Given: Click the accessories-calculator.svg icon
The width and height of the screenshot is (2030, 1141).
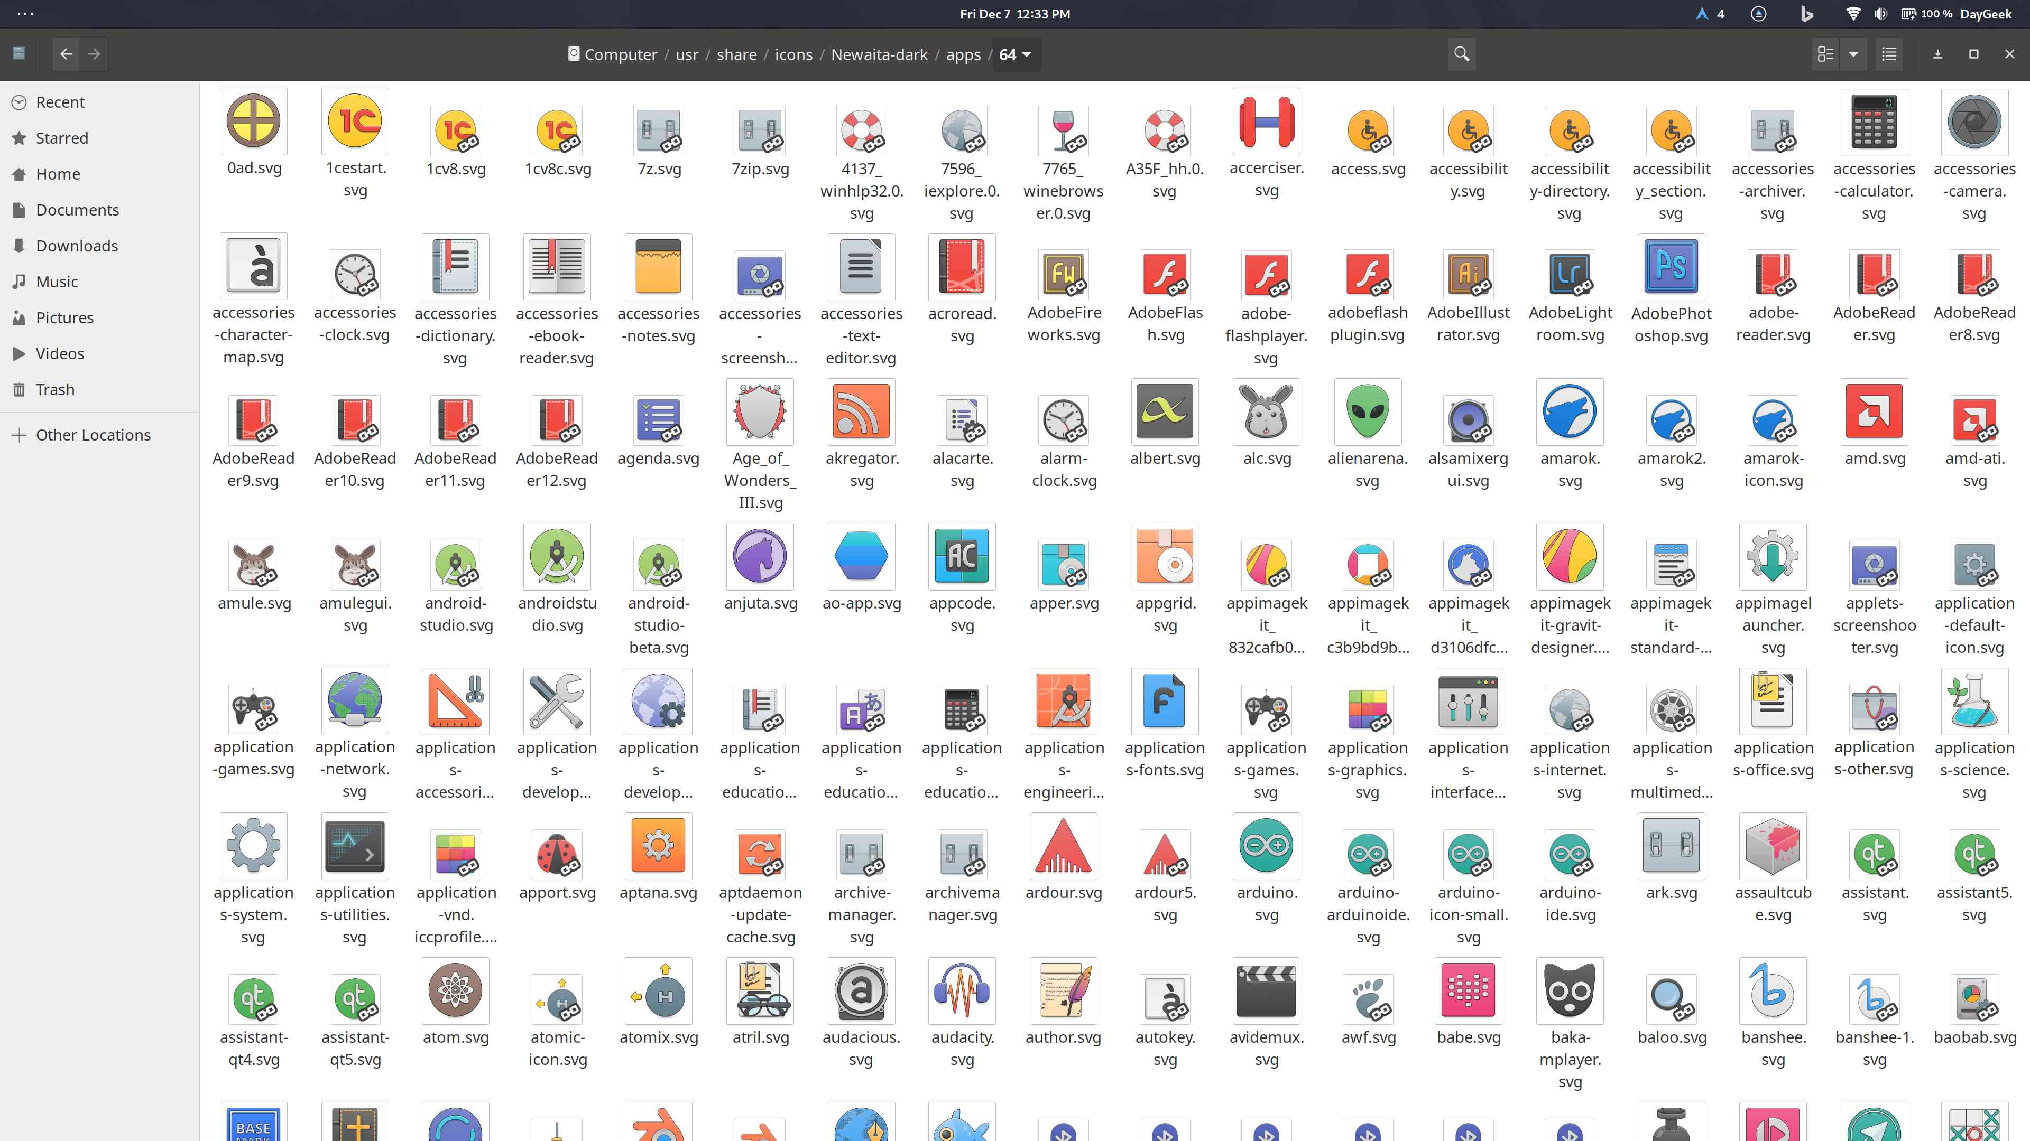Looking at the screenshot, I should point(1874,121).
